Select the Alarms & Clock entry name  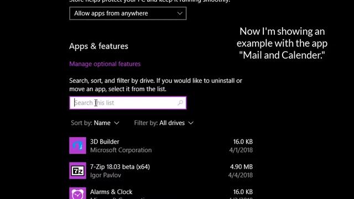click(111, 192)
